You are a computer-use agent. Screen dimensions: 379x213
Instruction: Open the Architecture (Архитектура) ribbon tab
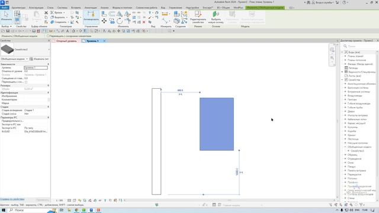click(18, 8)
